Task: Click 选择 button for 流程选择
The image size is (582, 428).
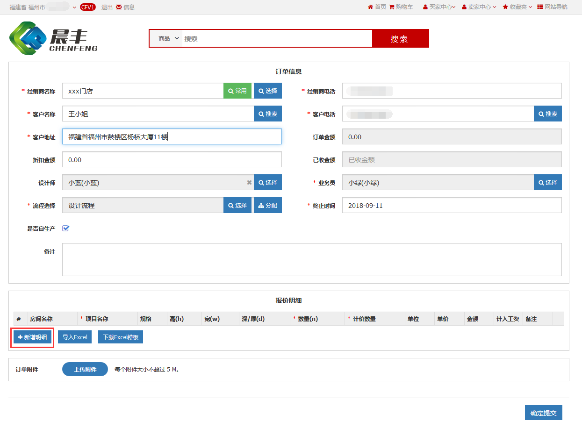Action: coord(237,205)
